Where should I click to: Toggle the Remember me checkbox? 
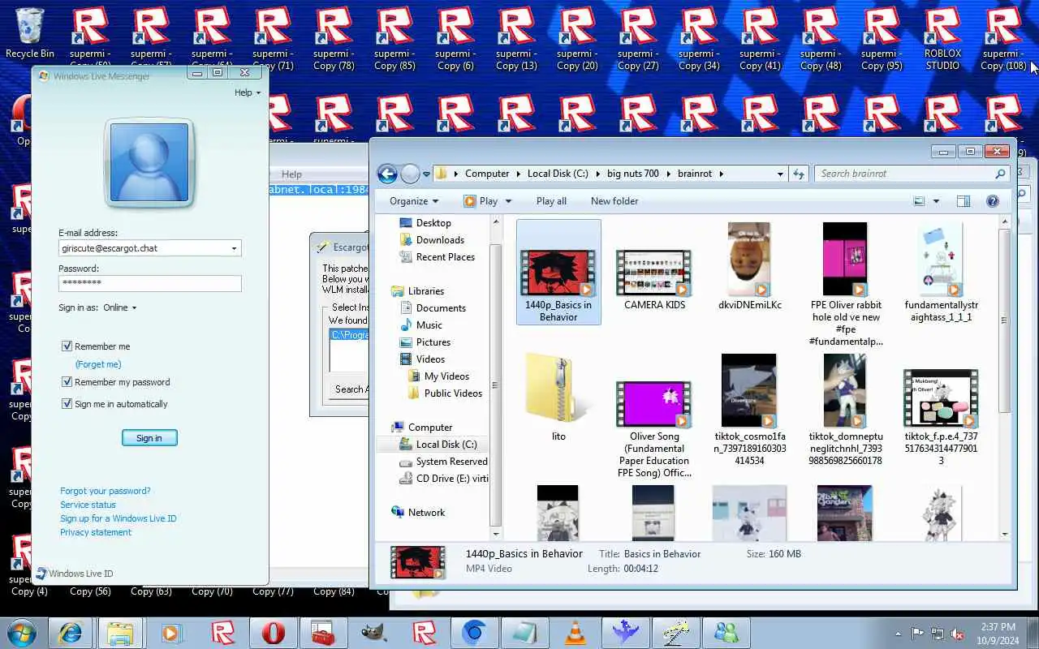coord(67,346)
